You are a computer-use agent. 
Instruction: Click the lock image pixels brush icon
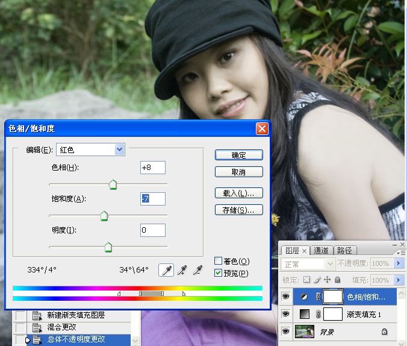click(317, 280)
